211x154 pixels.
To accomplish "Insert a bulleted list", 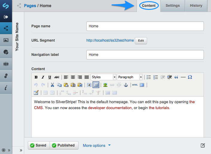I will click(x=149, y=77).
